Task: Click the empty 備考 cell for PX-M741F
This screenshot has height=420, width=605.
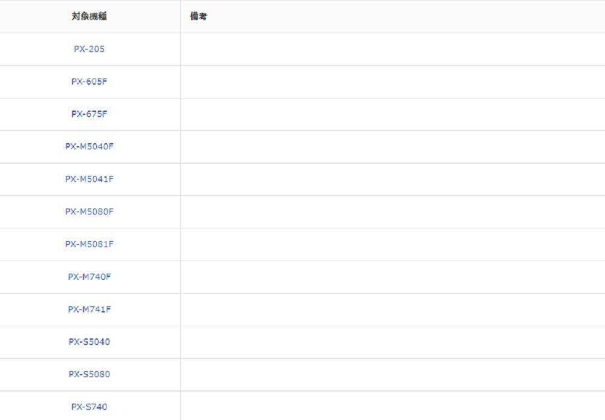Action: [392, 309]
